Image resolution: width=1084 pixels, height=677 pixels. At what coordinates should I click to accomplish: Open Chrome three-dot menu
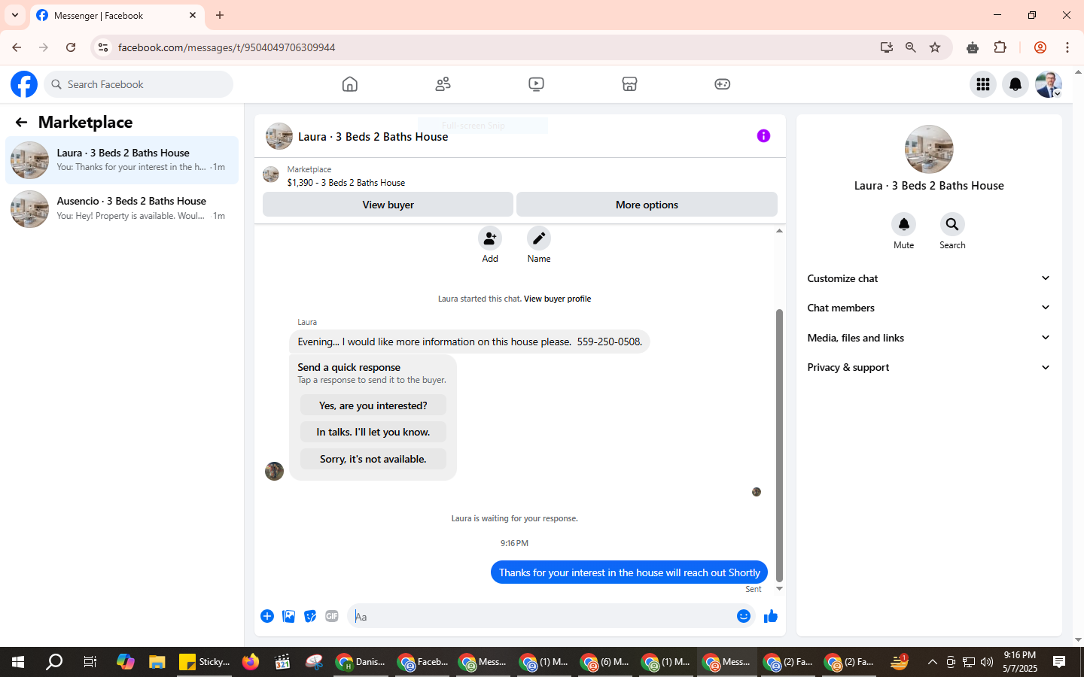pyautogui.click(x=1067, y=47)
